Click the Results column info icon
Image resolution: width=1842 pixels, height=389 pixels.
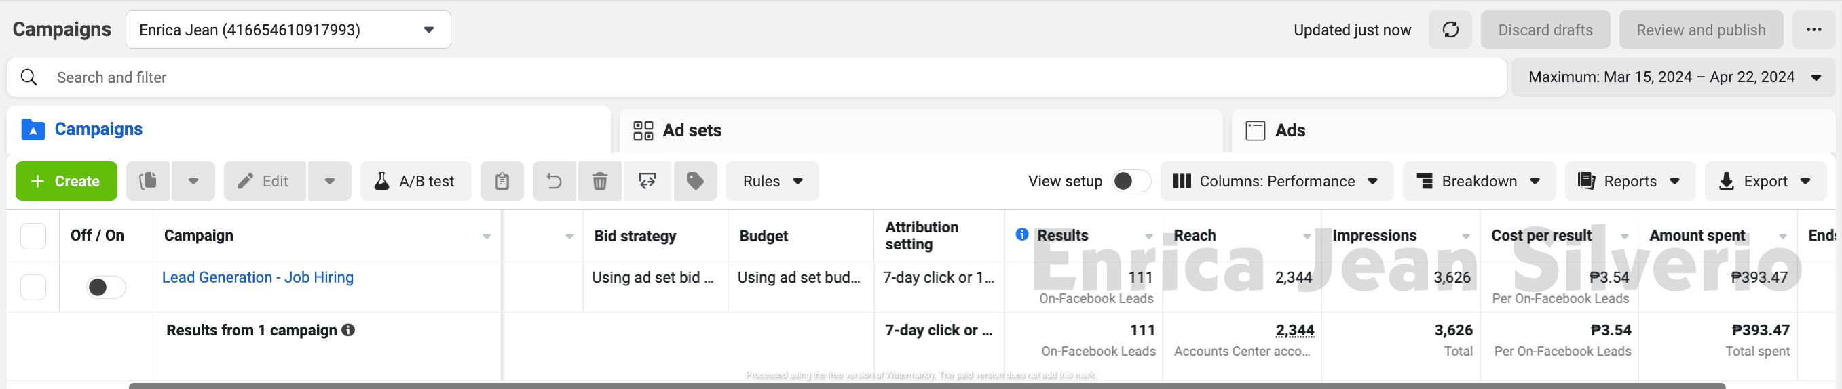click(1022, 234)
